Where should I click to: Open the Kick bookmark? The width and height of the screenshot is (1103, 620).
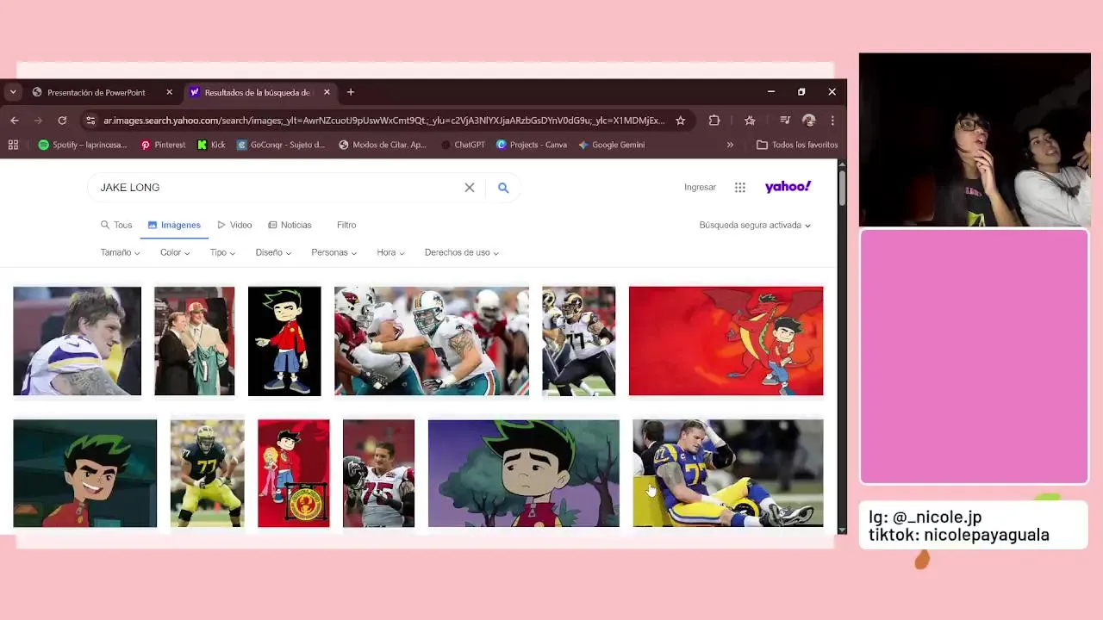211,145
